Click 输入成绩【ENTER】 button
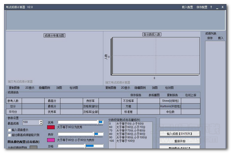The height and width of the screenshot is (153, 231). 180,134
